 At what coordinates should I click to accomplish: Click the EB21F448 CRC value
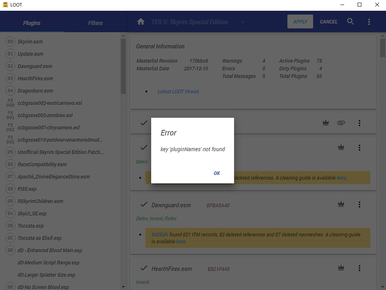pos(218,269)
